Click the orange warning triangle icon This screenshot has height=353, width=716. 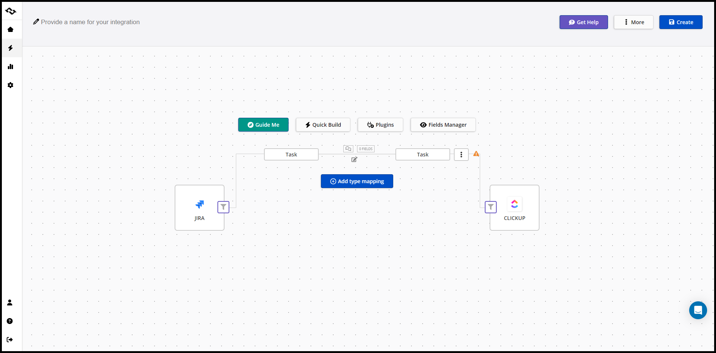tap(476, 153)
